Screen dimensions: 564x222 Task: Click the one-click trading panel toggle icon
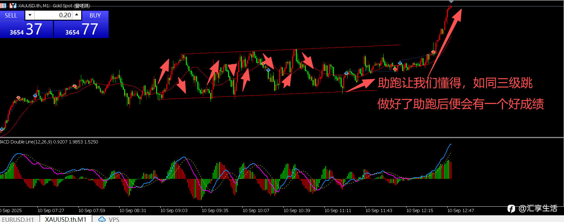(x=3, y=5)
